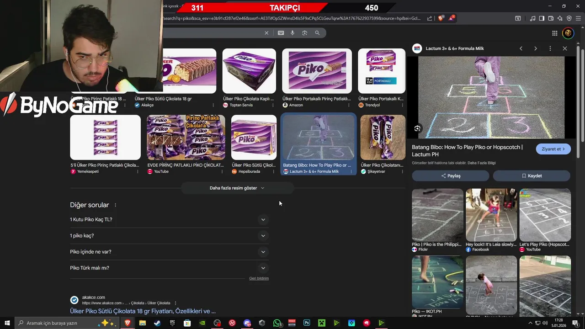Click the Windows taskbar search box

coord(68,323)
